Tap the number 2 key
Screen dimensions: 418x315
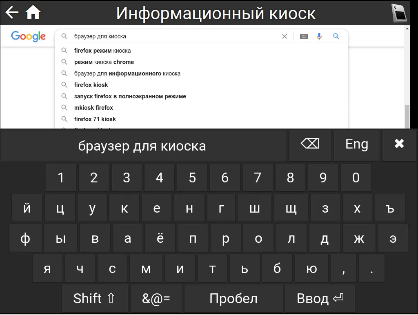coord(94,177)
